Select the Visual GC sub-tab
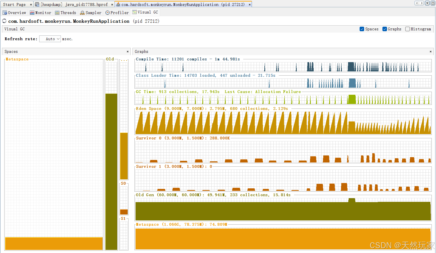 point(145,12)
